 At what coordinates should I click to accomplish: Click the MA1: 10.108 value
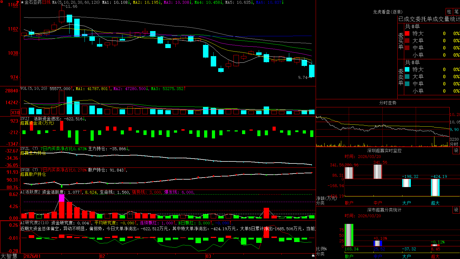[x=116, y=2]
